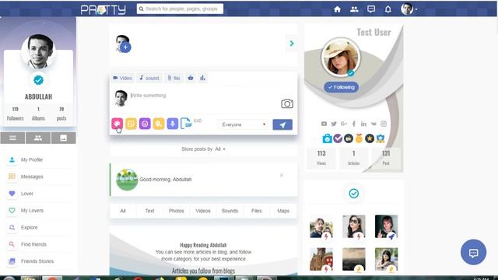Click the sidebar image button
The height and width of the screenshot is (280, 498).
(64, 138)
